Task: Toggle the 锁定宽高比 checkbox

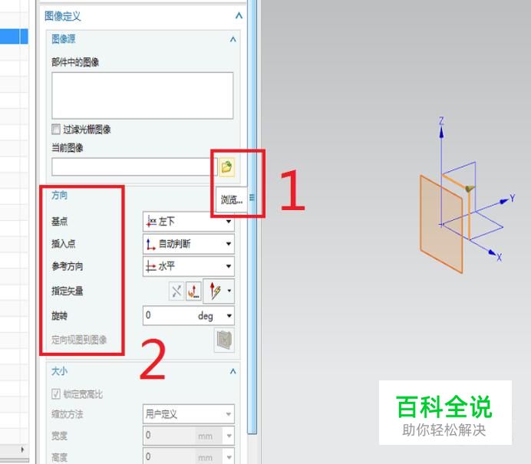Action: click(x=55, y=393)
